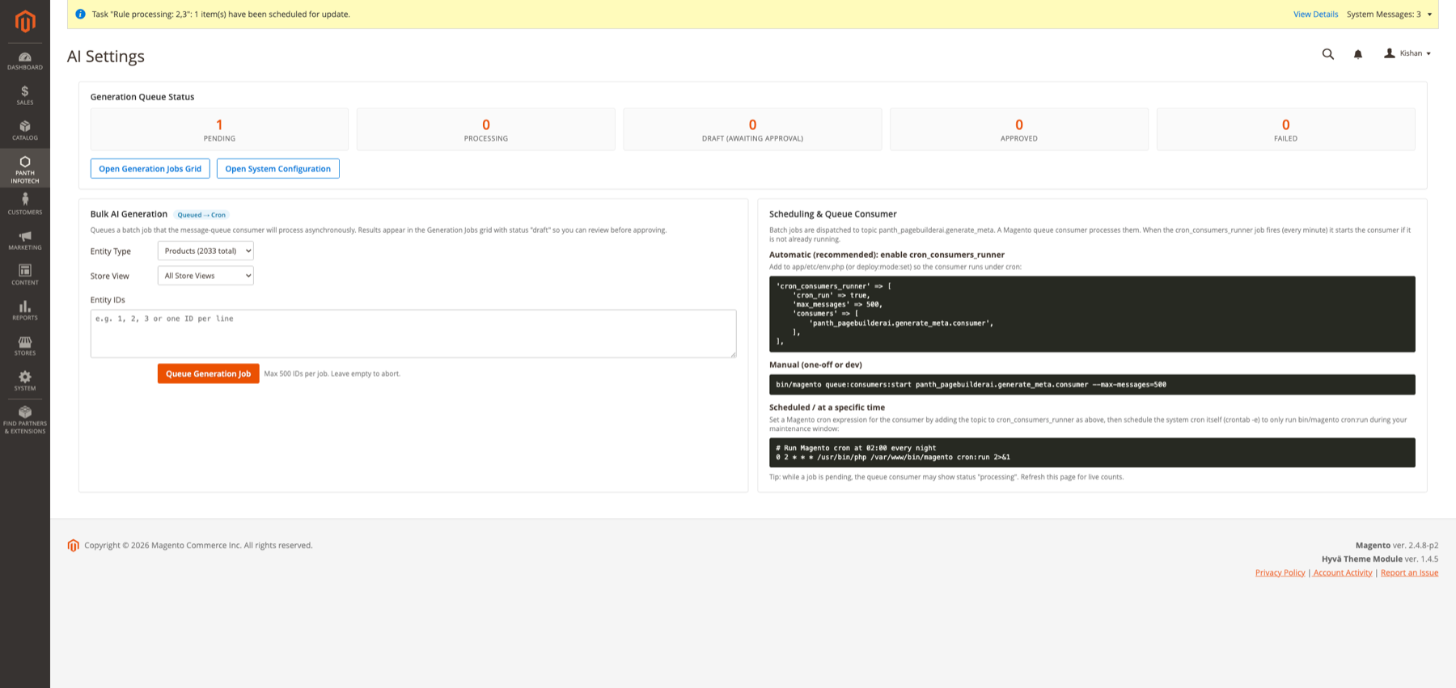Click 'Scheduled / at a specific time' heading
This screenshot has height=688, width=1456.
pyautogui.click(x=827, y=407)
